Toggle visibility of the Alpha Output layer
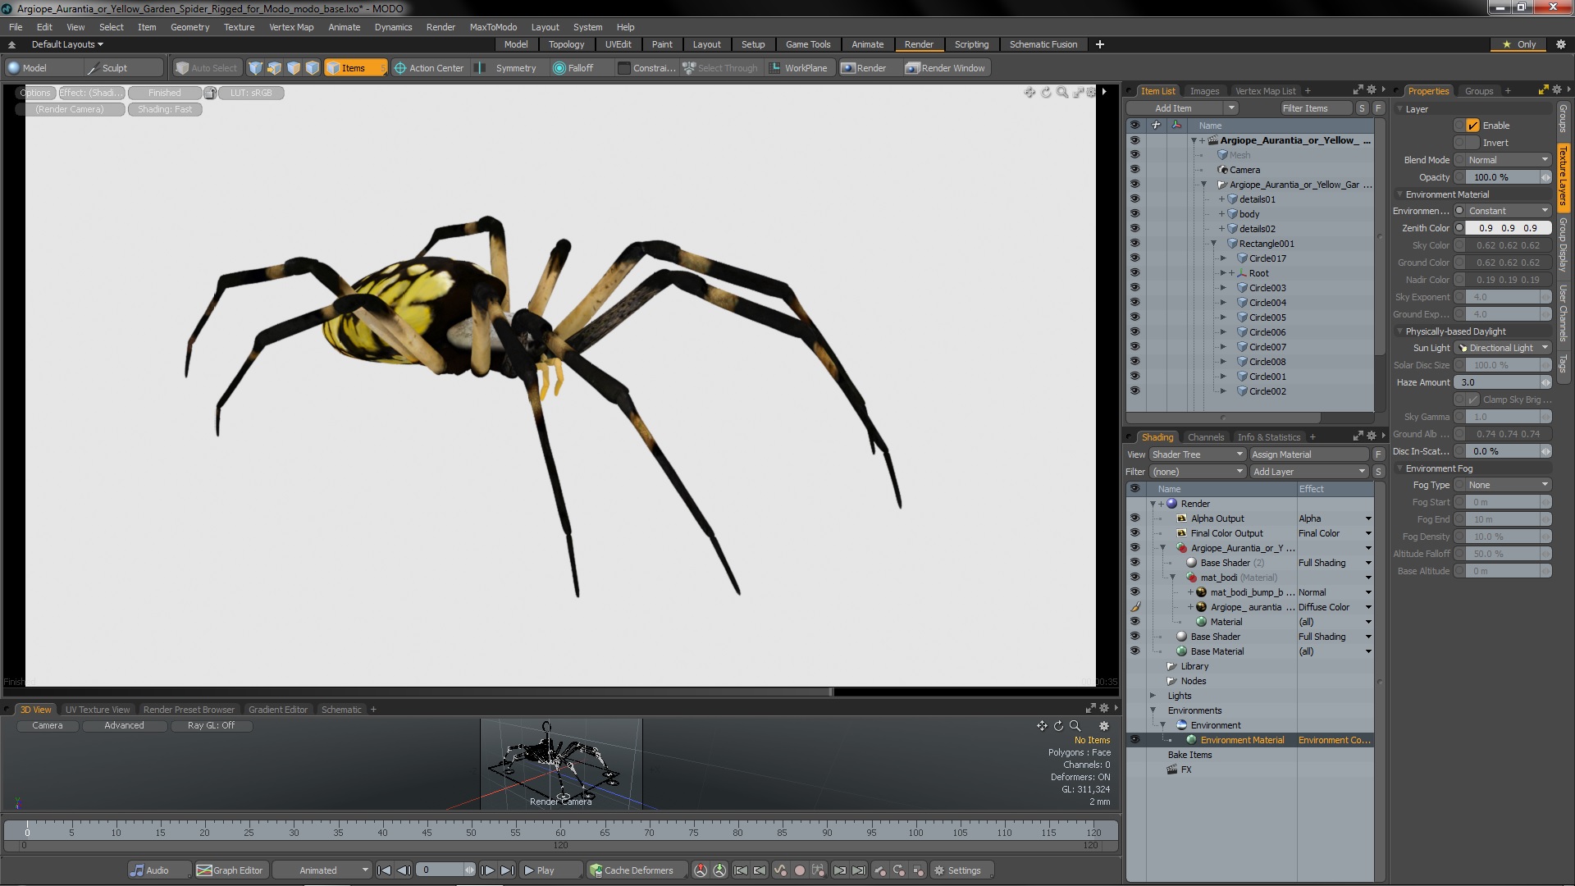This screenshot has height=886, width=1575. [x=1134, y=518]
